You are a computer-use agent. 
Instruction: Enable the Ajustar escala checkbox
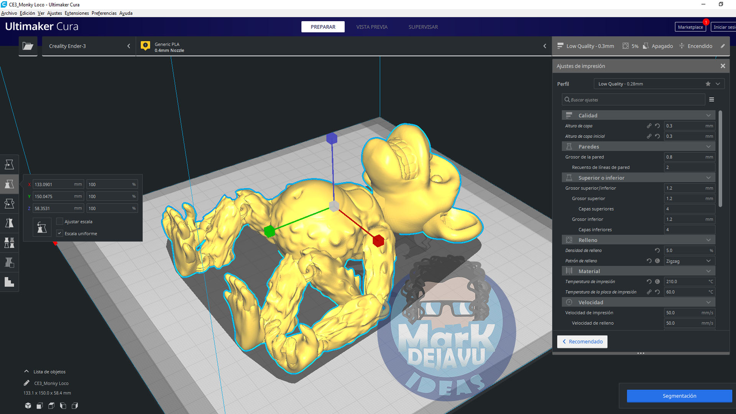60,222
